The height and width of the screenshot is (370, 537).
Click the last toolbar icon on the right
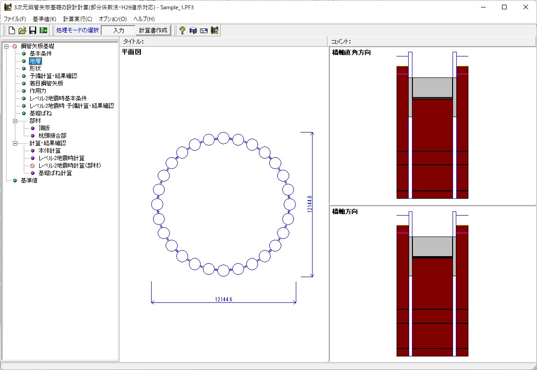(215, 30)
